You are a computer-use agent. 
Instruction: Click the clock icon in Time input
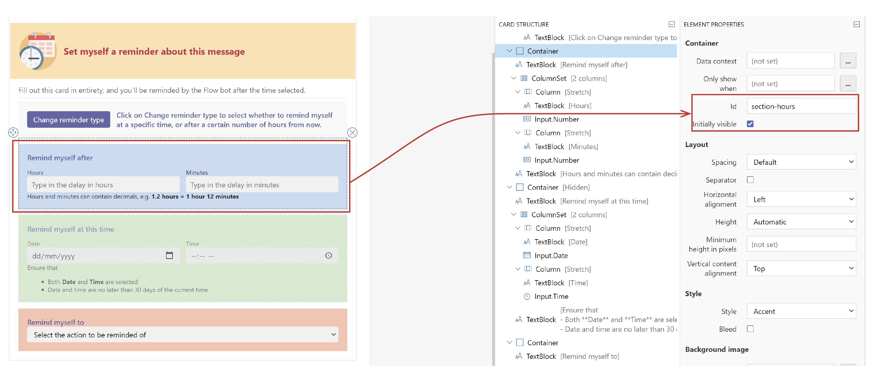pyautogui.click(x=328, y=255)
